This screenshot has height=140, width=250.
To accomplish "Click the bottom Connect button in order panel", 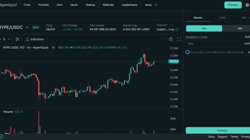I will [218, 130].
